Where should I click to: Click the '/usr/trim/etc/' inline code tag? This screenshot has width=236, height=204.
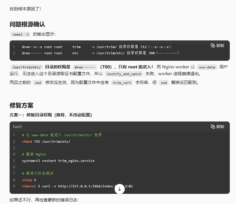coord(27,67)
